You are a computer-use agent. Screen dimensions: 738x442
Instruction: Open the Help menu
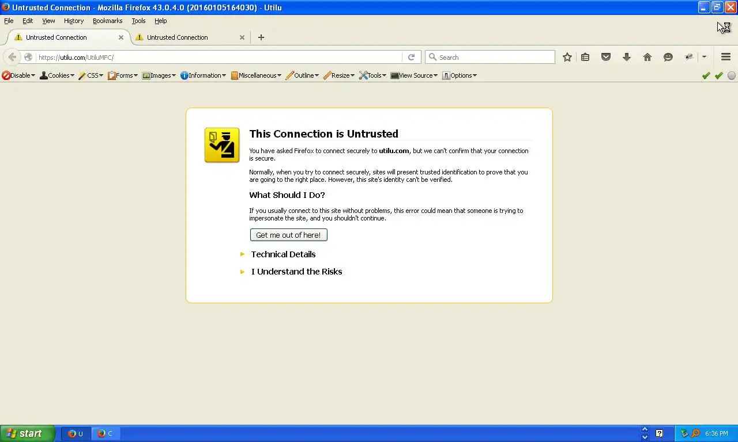coord(161,21)
